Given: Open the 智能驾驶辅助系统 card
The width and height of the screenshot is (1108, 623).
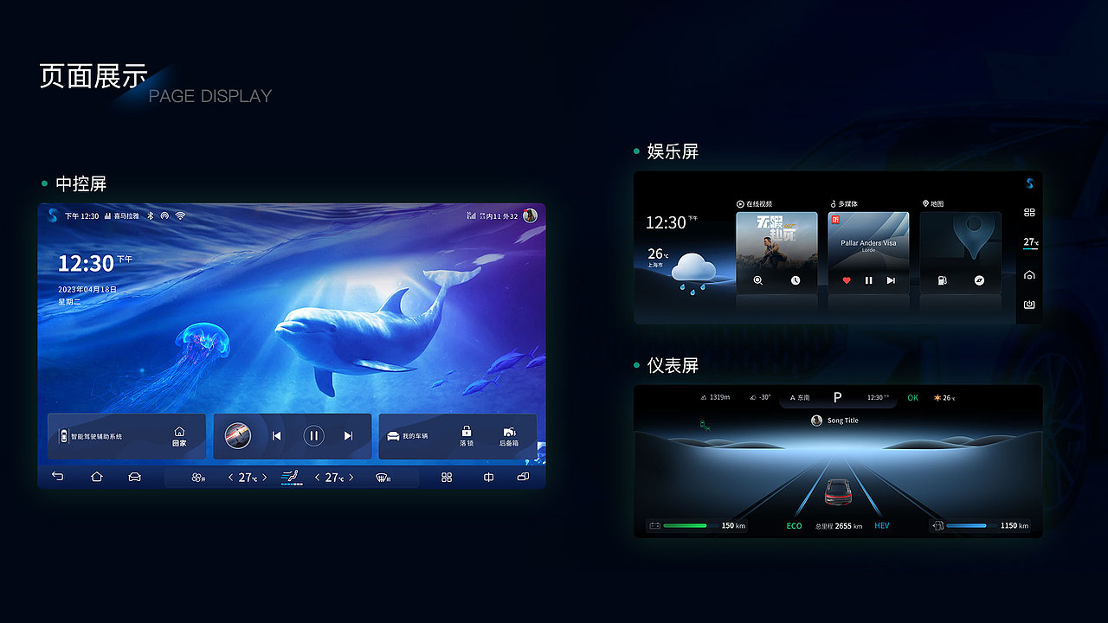Looking at the screenshot, I should point(126,436).
